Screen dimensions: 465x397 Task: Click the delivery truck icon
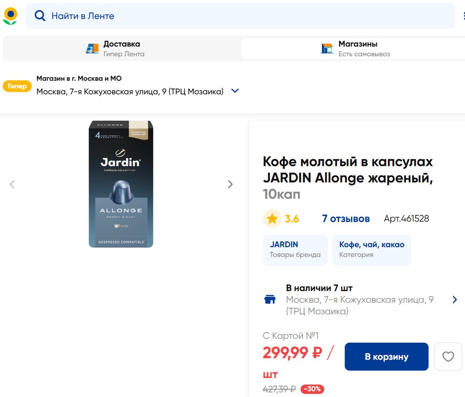click(92, 49)
